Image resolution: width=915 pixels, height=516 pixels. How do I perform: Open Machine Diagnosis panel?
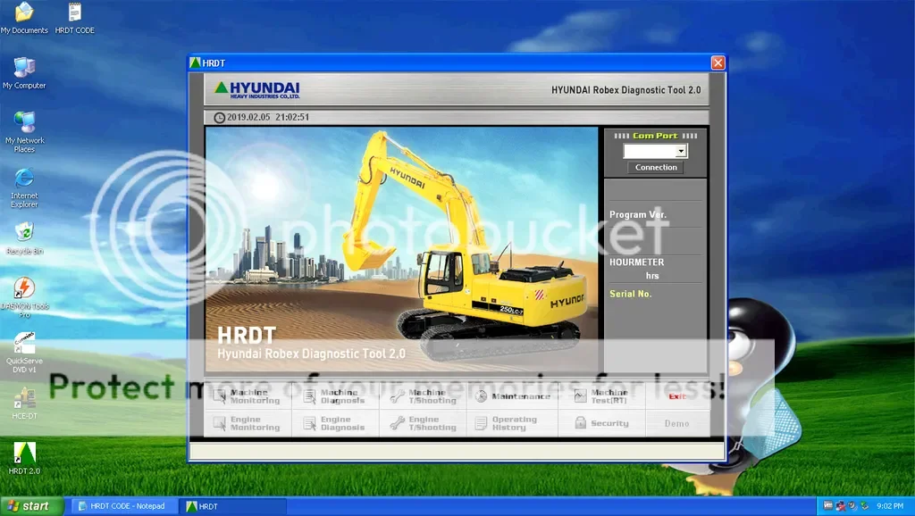click(335, 396)
